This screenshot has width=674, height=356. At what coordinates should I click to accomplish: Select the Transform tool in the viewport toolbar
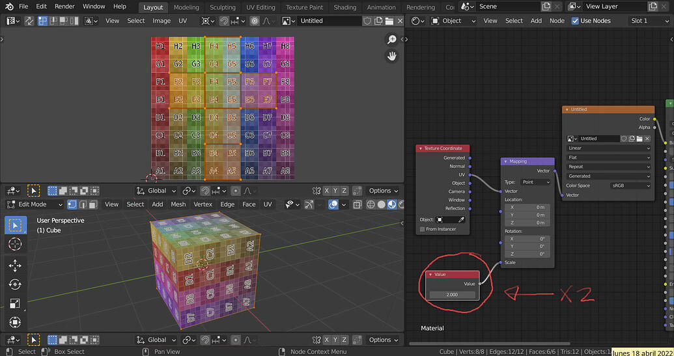[x=16, y=322]
